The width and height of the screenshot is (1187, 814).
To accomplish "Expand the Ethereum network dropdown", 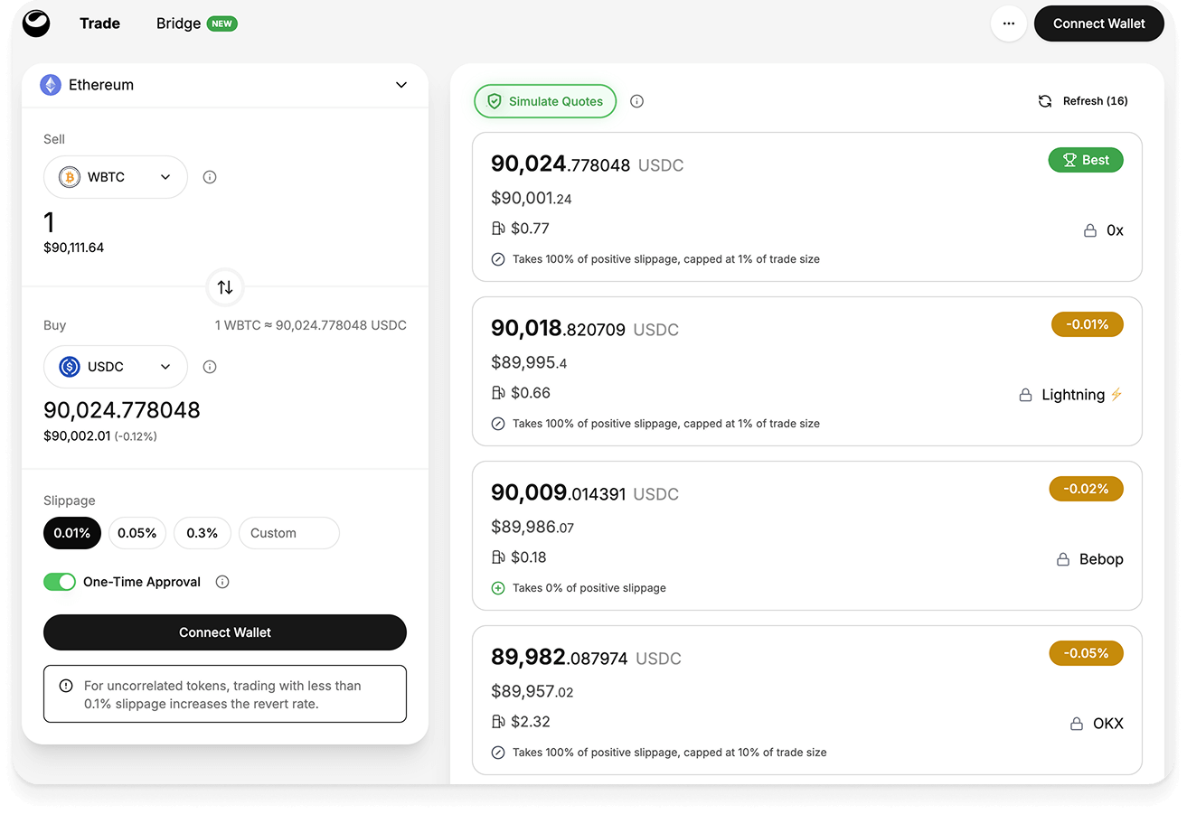I will coord(225,85).
